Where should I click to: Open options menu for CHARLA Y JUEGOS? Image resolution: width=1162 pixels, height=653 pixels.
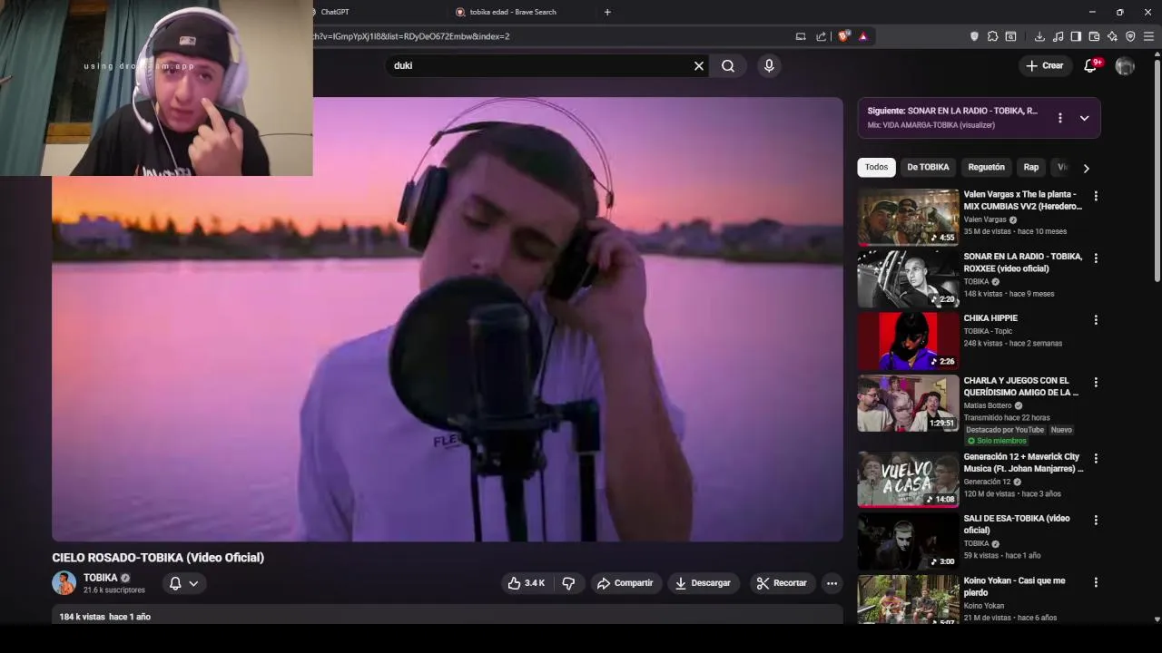point(1096,383)
